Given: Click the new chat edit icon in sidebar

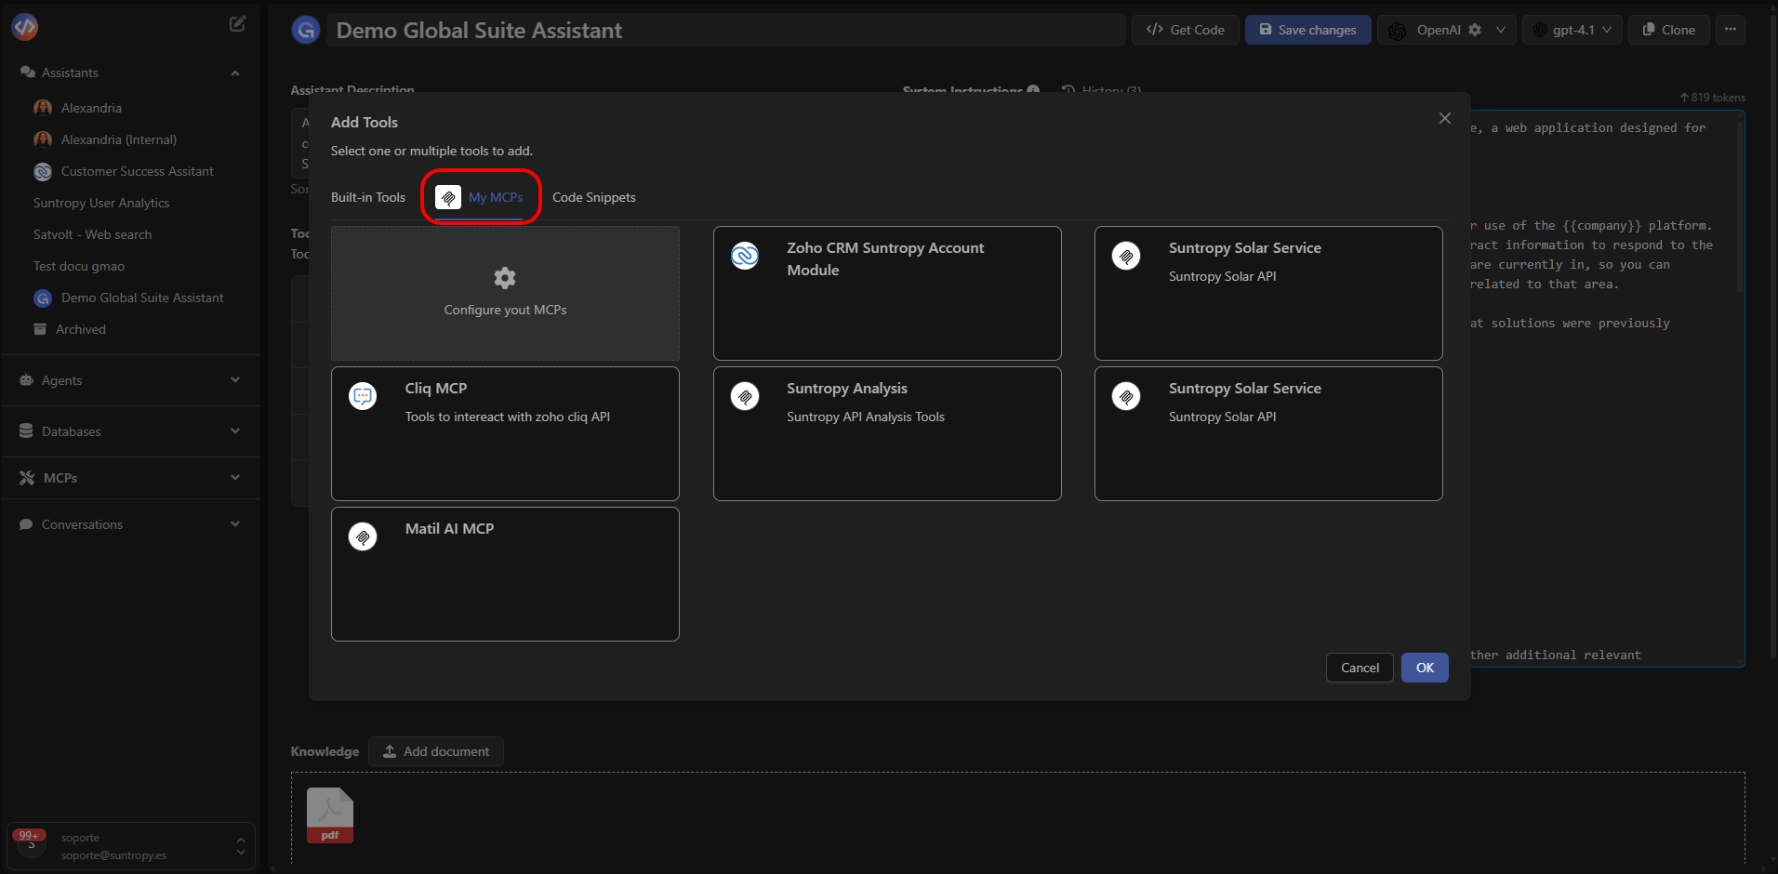Looking at the screenshot, I should pos(238,24).
